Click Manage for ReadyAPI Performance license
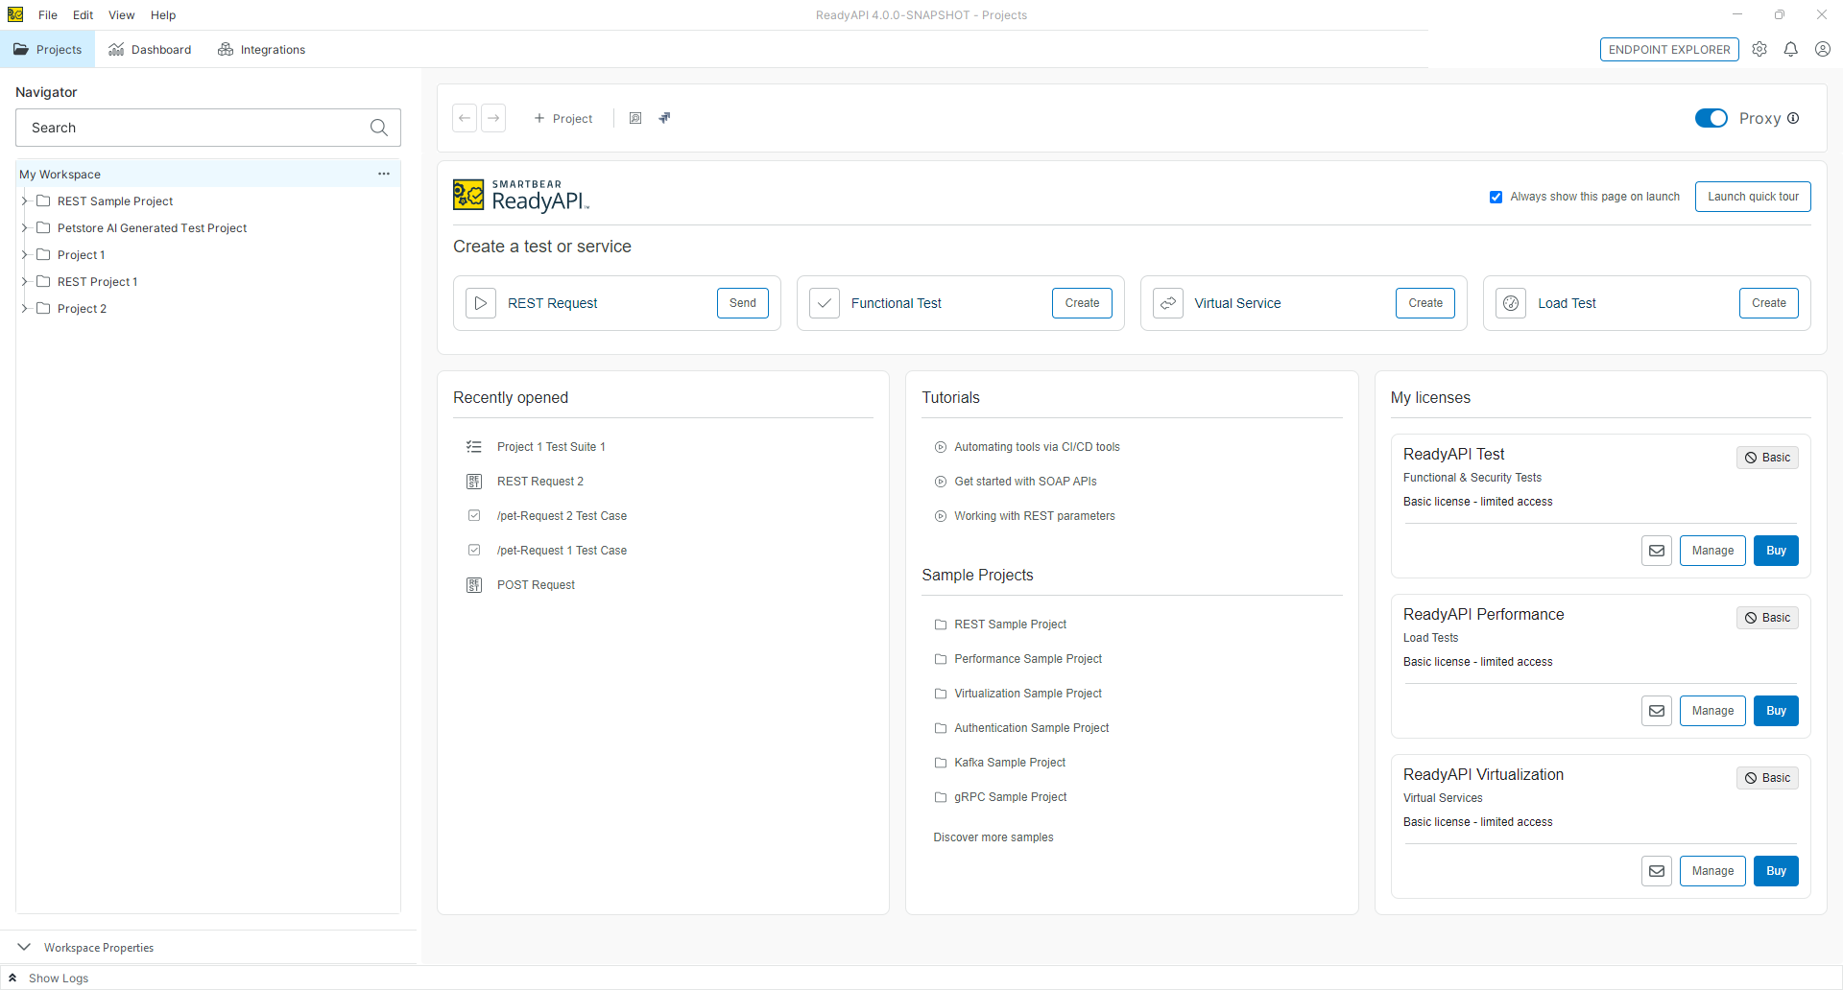 [x=1712, y=711]
